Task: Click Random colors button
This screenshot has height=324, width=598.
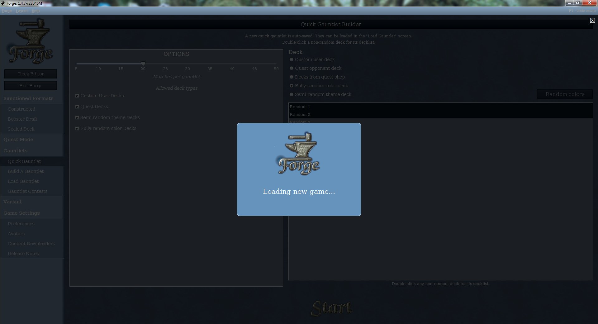Action: click(565, 94)
